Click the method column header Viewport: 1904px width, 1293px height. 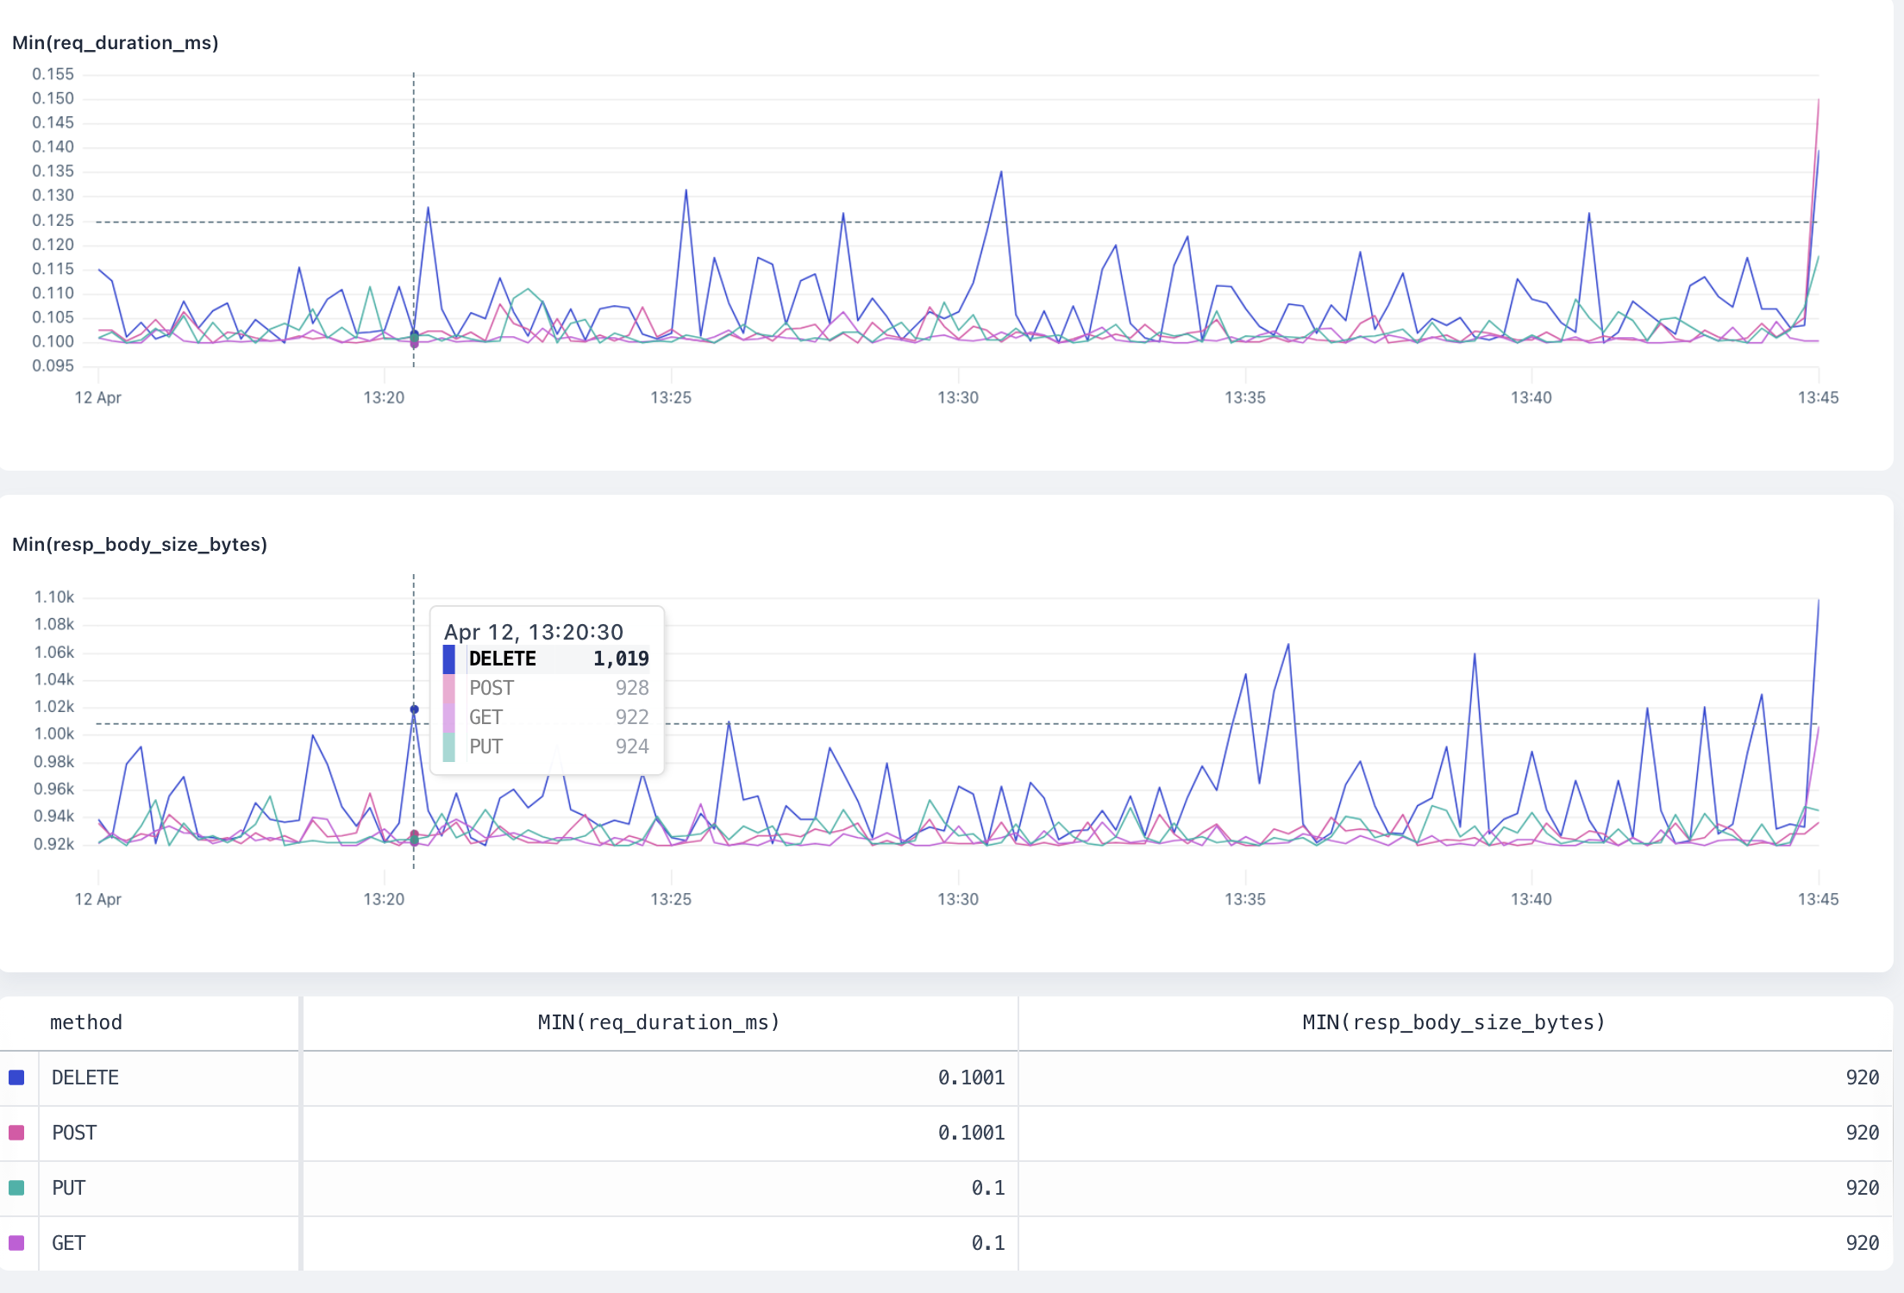click(86, 1022)
